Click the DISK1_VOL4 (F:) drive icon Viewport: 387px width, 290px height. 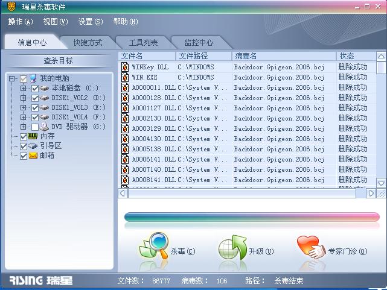click(44, 118)
